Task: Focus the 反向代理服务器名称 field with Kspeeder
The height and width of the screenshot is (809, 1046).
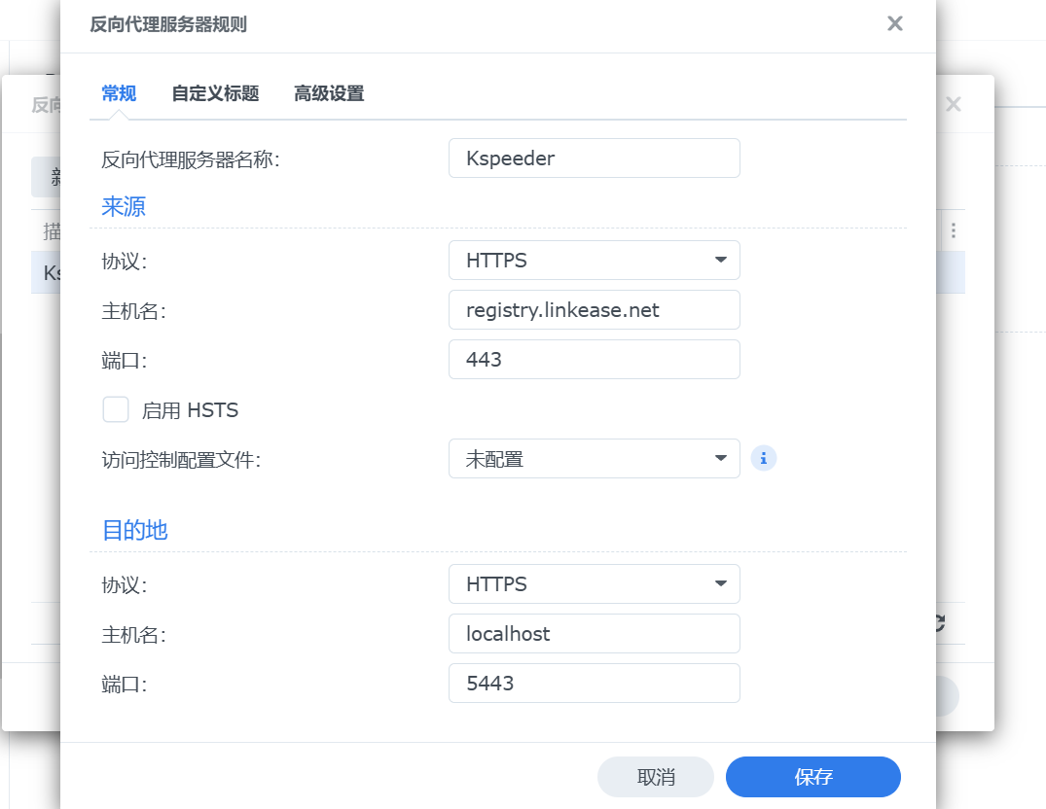Action: pyautogui.click(x=594, y=158)
